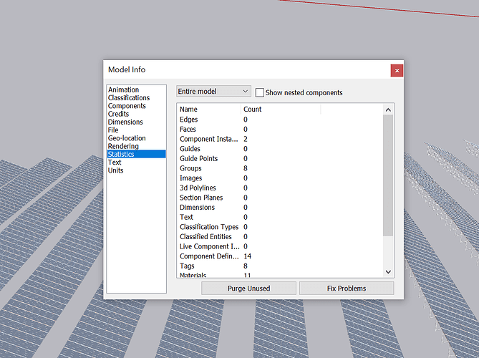Enable Show nested components checkbox
479x358 pixels.
tap(260, 92)
